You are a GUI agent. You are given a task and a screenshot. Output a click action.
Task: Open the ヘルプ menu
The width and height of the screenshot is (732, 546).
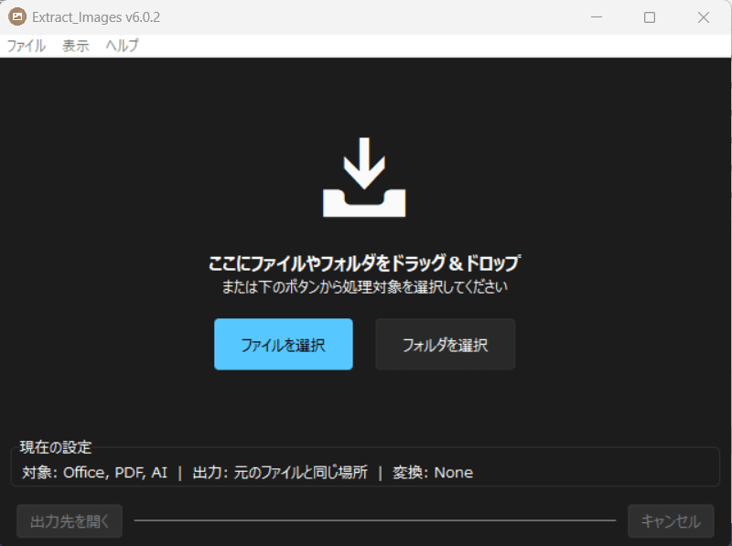coord(122,46)
